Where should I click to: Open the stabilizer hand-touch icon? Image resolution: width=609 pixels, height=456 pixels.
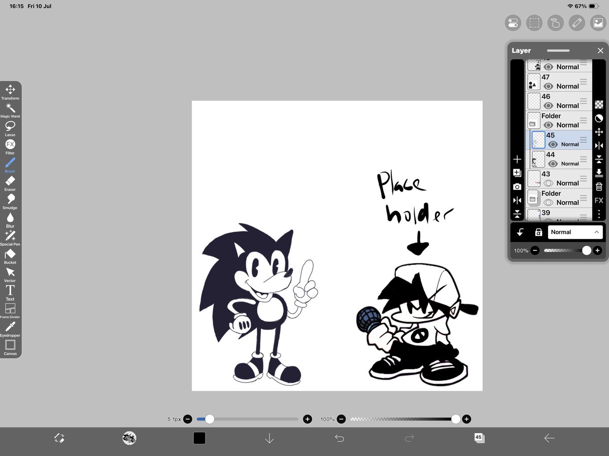coord(555,23)
